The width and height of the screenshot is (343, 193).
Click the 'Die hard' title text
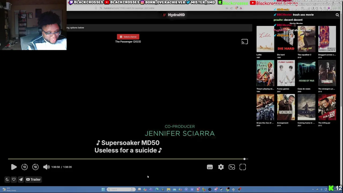pyautogui.click(x=281, y=55)
